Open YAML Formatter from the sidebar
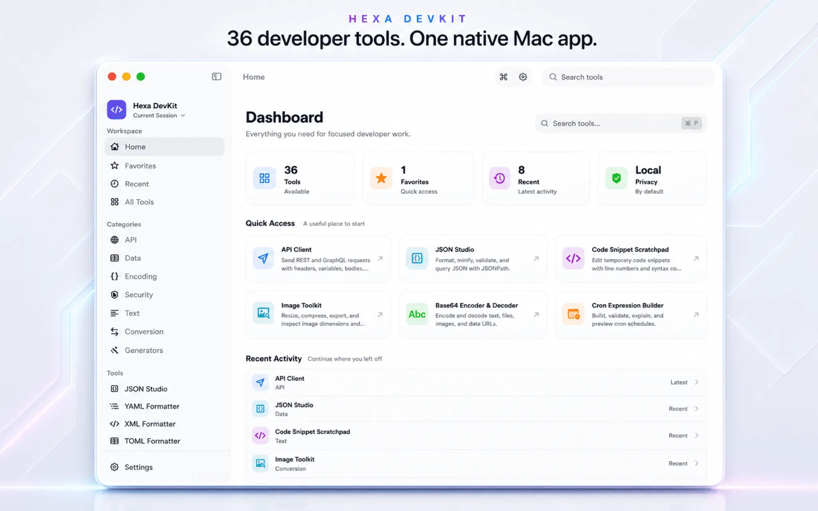The height and width of the screenshot is (511, 818). click(165, 406)
